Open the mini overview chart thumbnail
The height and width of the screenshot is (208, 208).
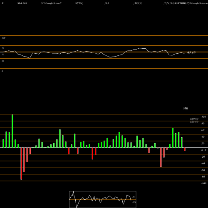pos(103,199)
